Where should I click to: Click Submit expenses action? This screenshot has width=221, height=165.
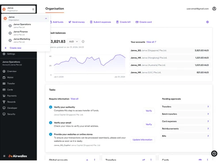[x=100, y=22]
